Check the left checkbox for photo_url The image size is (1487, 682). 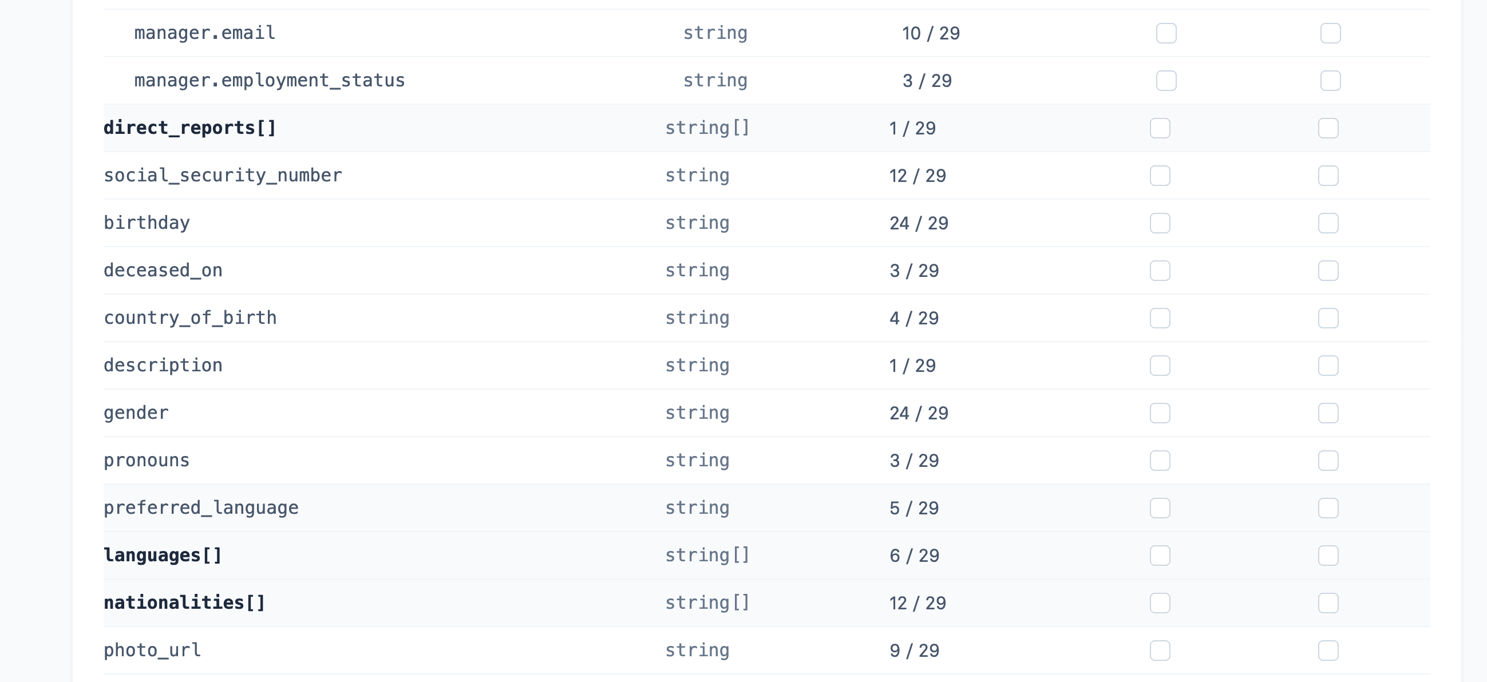[x=1160, y=651]
